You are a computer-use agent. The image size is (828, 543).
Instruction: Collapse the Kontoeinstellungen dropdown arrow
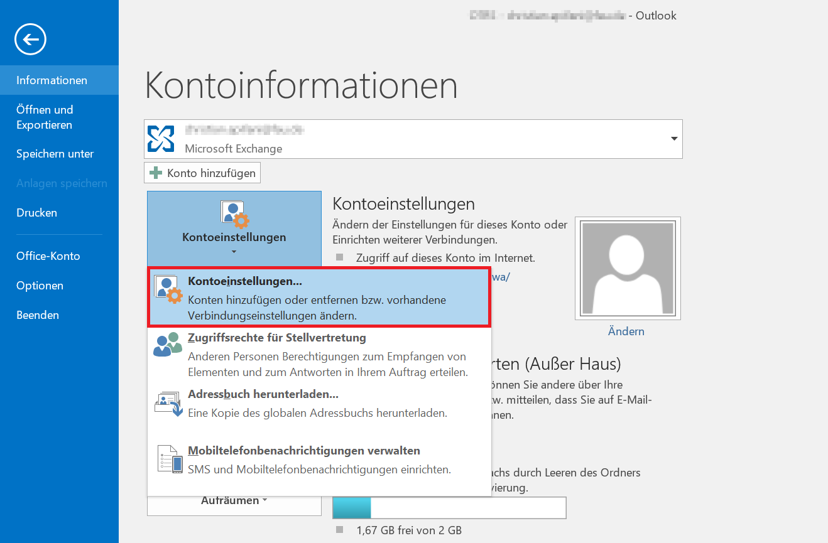point(234,252)
